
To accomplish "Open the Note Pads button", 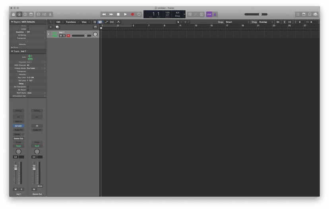I will [x=304, y=14].
